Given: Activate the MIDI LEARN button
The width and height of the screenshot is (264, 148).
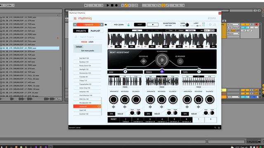Looking at the screenshot, I should [x=119, y=25].
